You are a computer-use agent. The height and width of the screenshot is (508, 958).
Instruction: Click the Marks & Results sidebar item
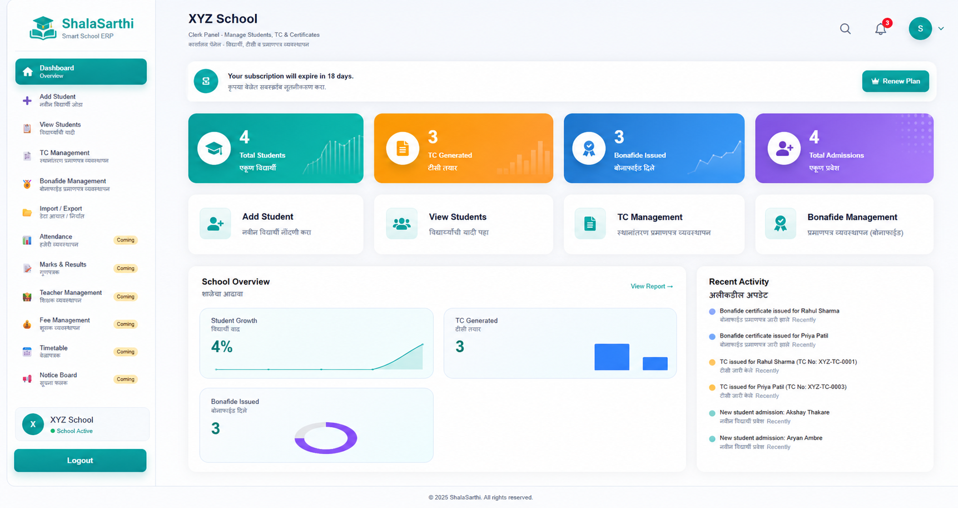[x=81, y=268]
